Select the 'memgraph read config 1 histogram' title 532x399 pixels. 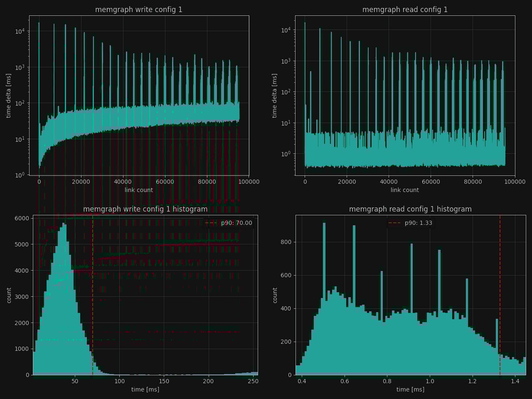[x=410, y=209]
